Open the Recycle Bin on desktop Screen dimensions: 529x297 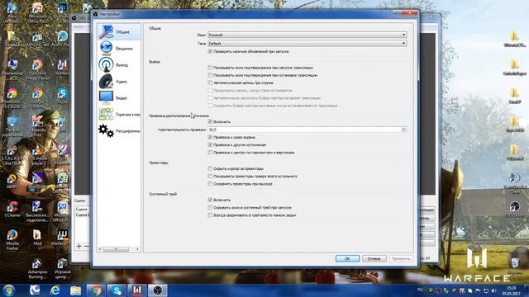point(515,264)
